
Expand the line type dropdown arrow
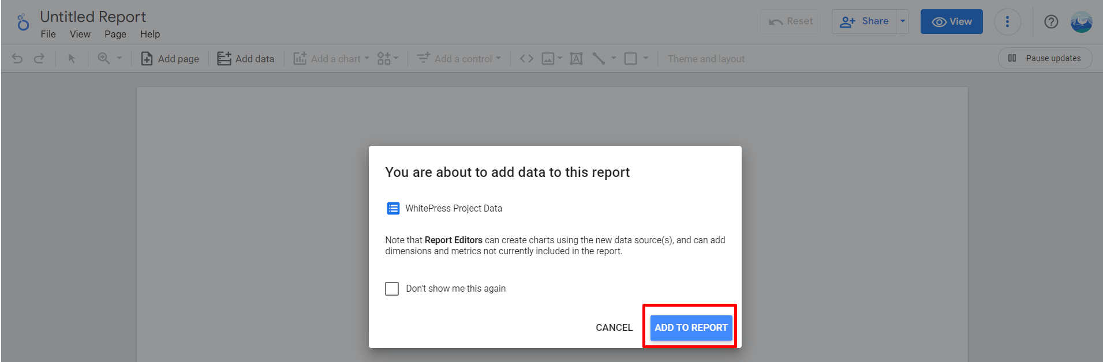point(614,58)
